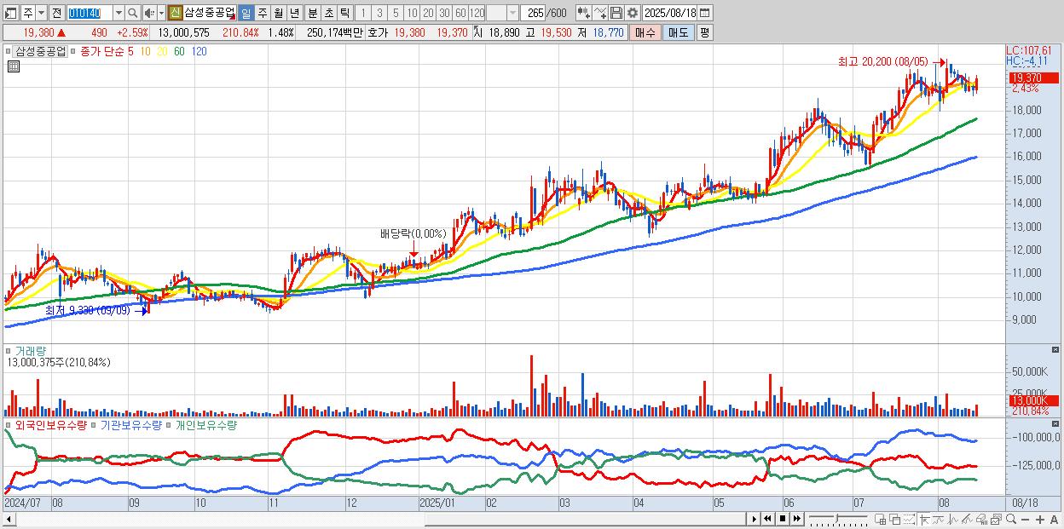Click the date field 2025/08/18
The height and width of the screenshot is (529, 1064).
coord(670,13)
